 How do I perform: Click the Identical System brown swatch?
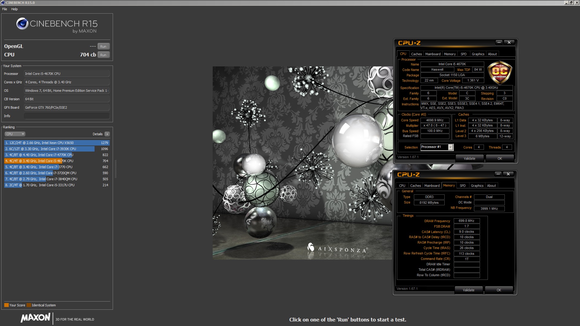click(x=29, y=305)
